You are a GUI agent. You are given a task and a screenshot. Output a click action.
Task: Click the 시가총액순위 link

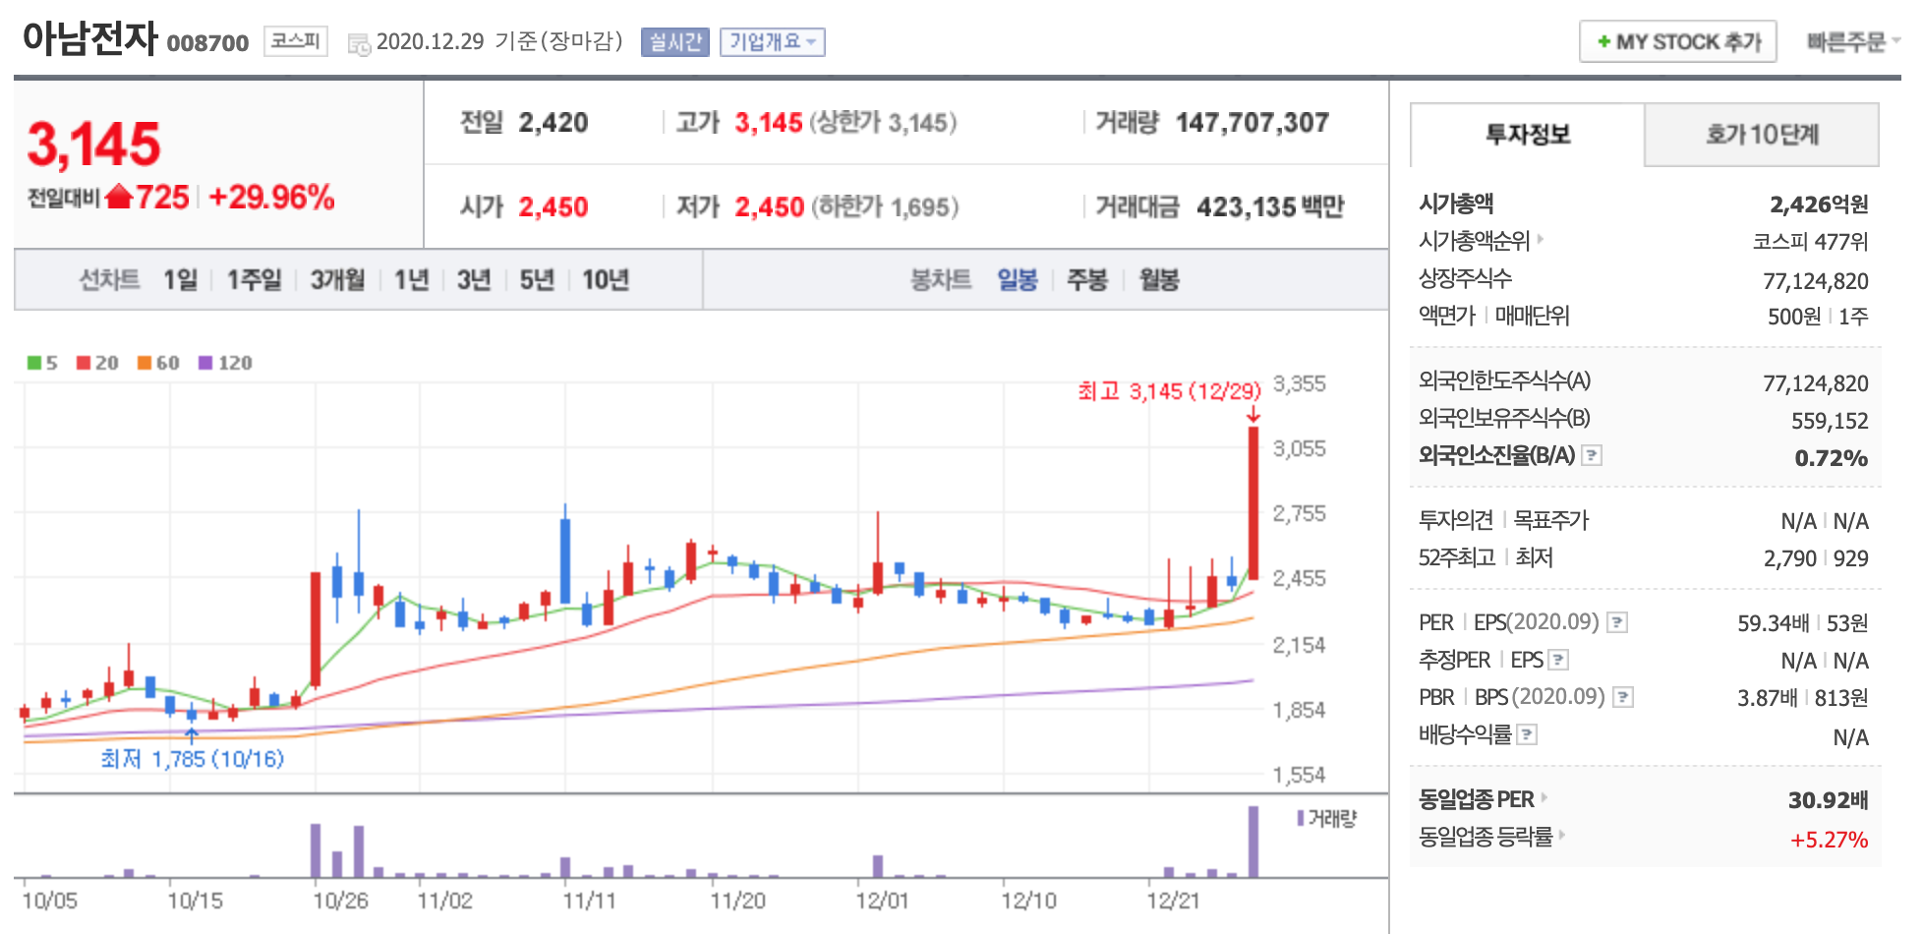[x=1475, y=240]
